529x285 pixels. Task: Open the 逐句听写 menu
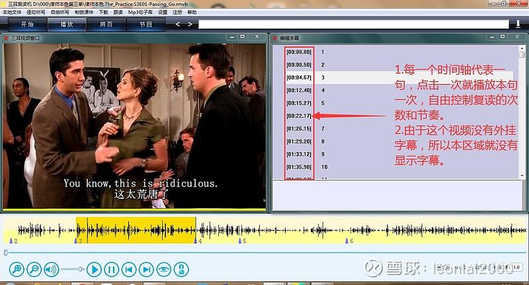point(36,12)
